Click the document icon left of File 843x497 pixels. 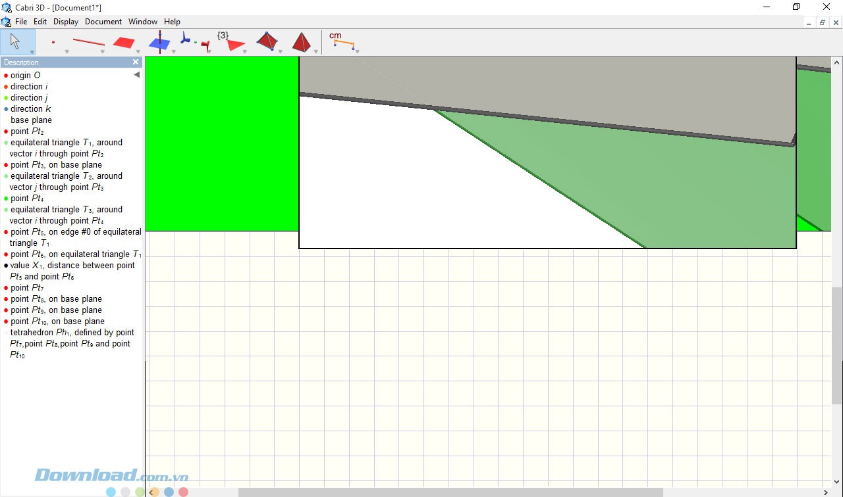(x=7, y=22)
